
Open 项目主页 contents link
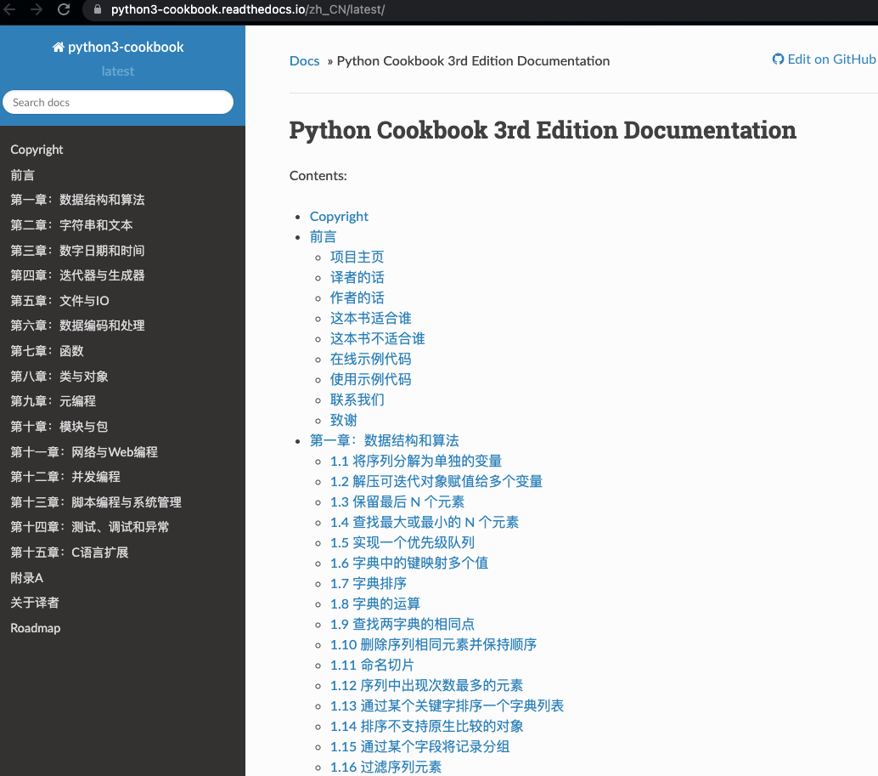[357, 258]
